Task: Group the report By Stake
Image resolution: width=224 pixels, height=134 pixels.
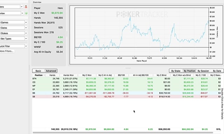Action: point(176,71)
